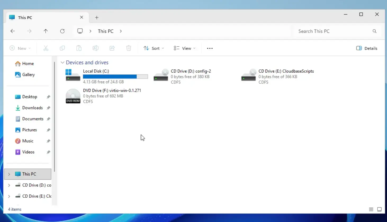Open the Sort dropdown
Screen dimensions: 387x222
[x=154, y=48]
